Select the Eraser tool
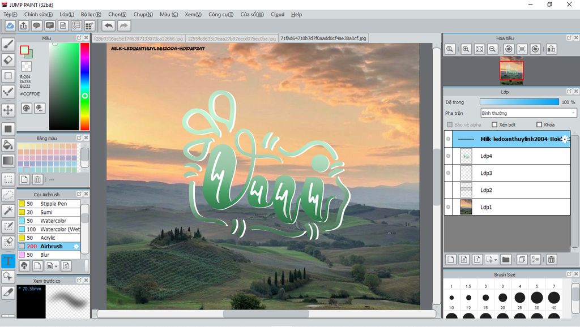Screen dimensions: 580x327 8,60
